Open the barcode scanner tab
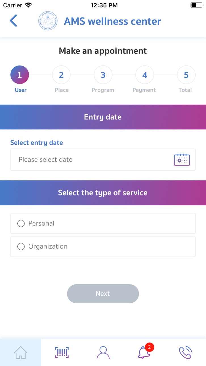The image size is (206, 366). (x=62, y=352)
